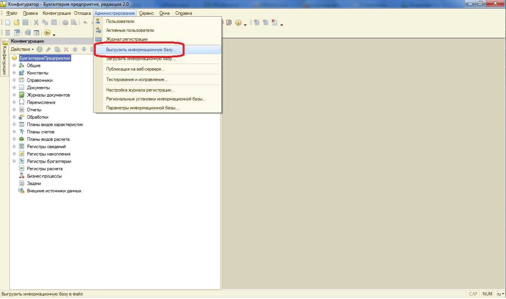Click the dialog icon with the blue X in the second toolbar

tap(17, 33)
